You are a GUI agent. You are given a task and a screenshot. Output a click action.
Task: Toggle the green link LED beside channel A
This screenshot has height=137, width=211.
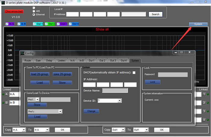pos(3,94)
